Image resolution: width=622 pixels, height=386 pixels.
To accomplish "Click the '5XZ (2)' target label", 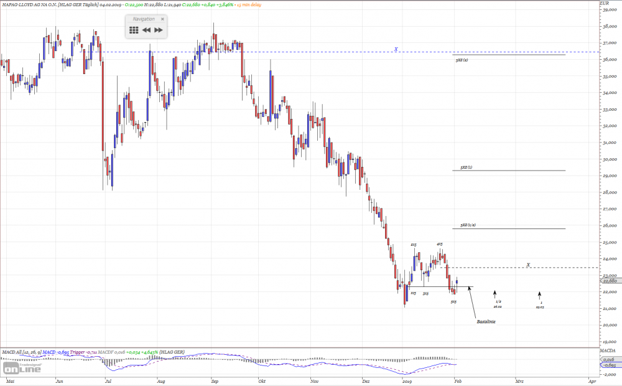I will point(462,60).
